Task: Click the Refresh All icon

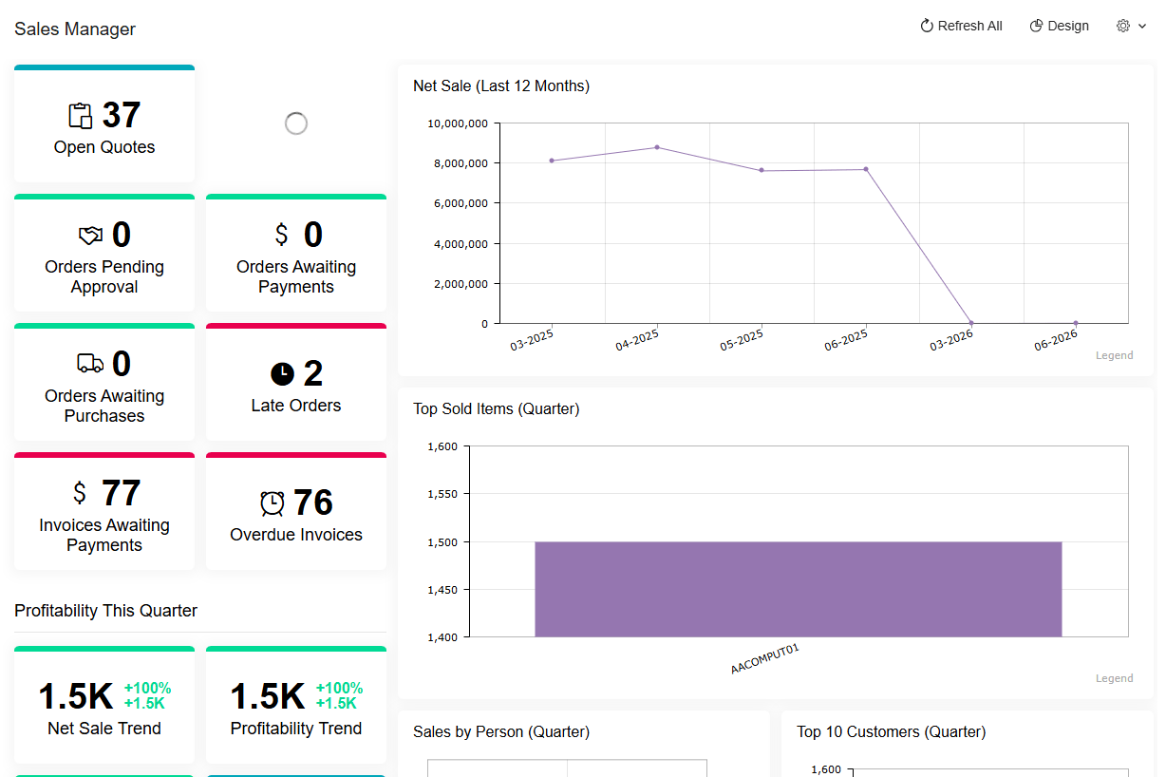Action: tap(927, 26)
